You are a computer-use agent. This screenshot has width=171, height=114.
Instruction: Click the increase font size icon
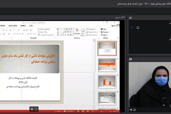pyautogui.click(x=4, y=30)
